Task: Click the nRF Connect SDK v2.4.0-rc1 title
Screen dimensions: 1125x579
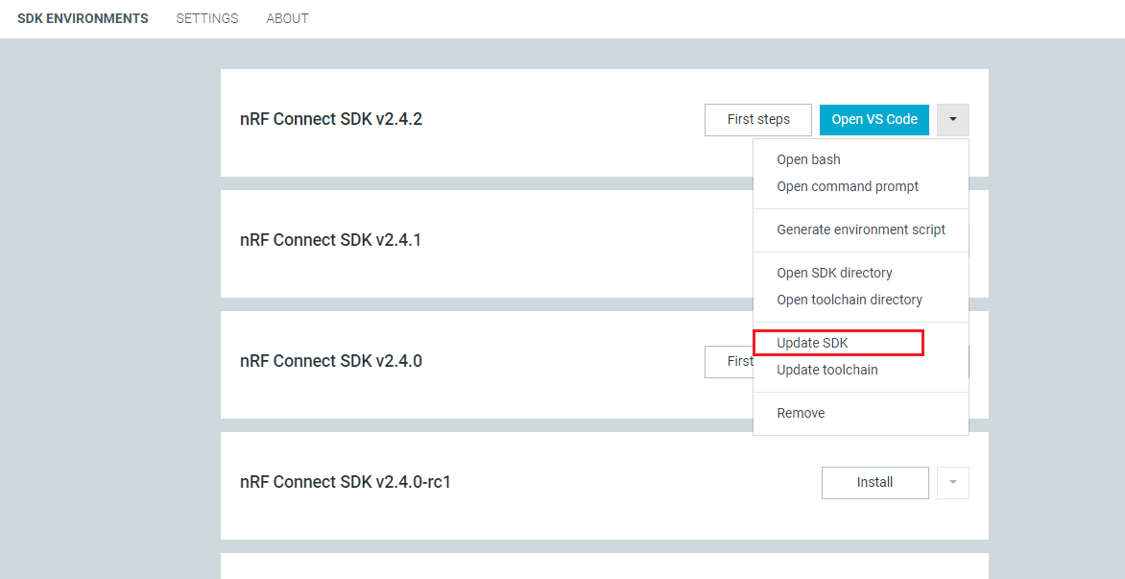Action: tap(346, 482)
